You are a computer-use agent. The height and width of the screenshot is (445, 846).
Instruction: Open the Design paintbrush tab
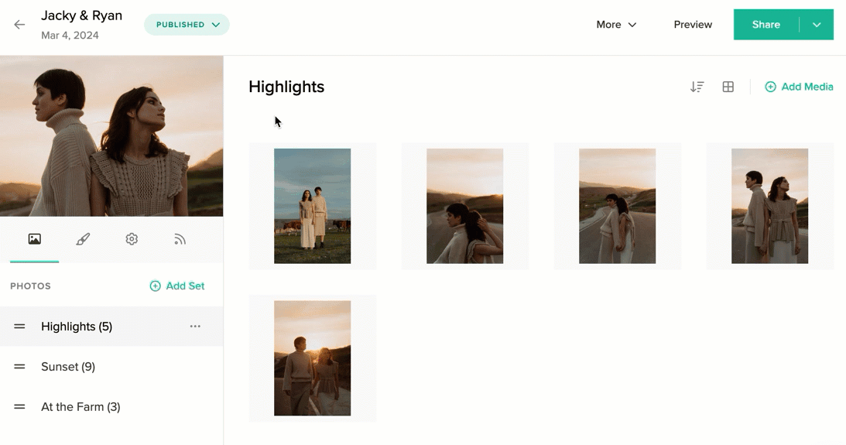(83, 239)
